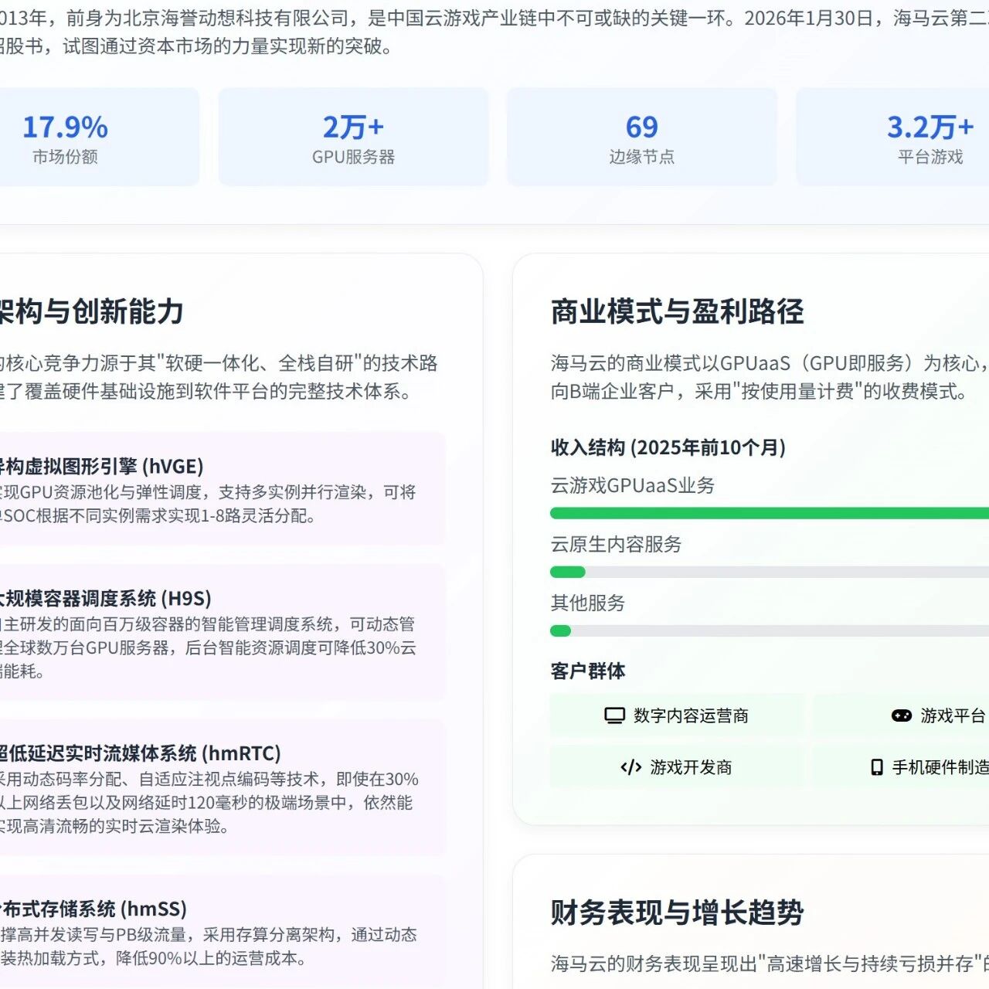Screen dimensions: 989x989
Task: Select the 手机硬件制造 customer tag
Action: pos(901,767)
